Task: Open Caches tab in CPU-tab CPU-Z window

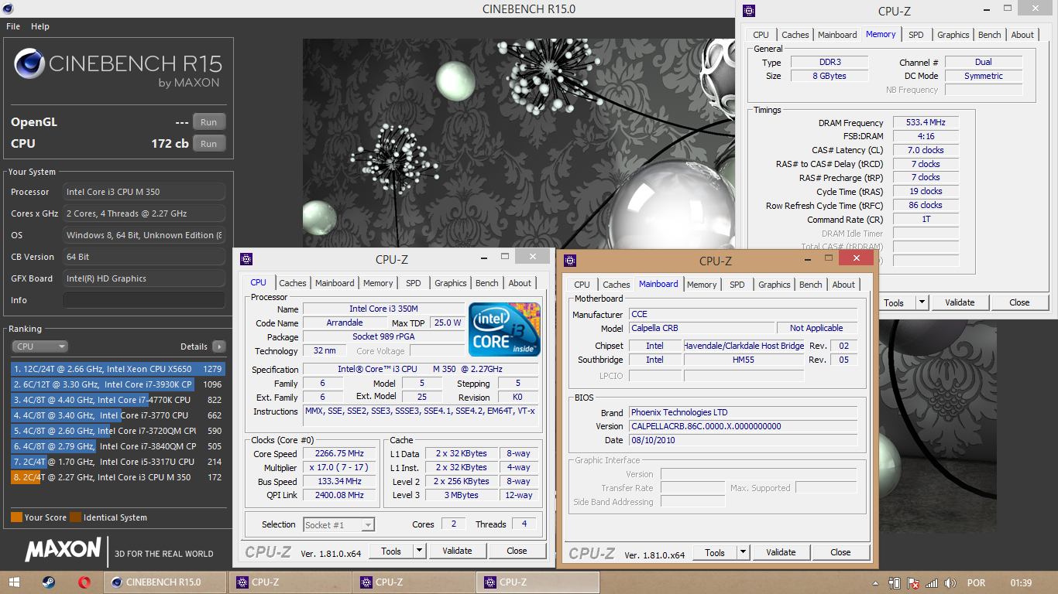Action: tap(293, 283)
